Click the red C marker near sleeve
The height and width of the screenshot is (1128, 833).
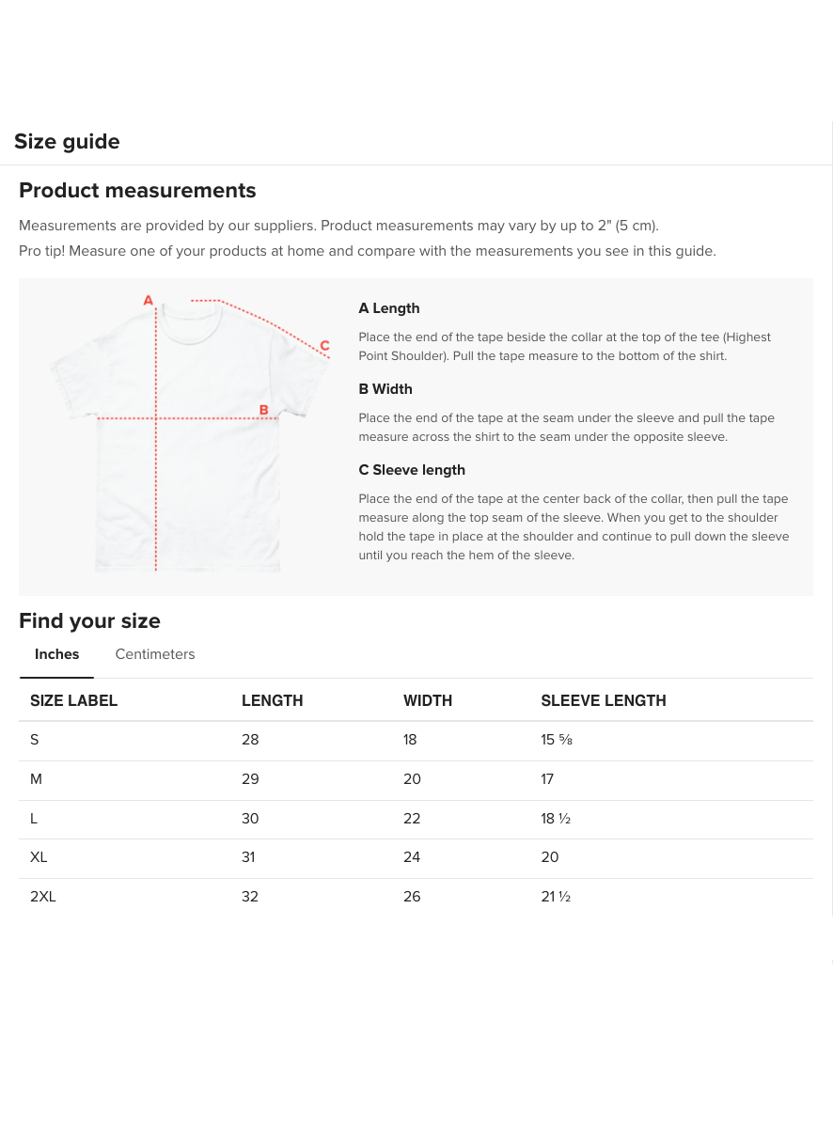(x=324, y=346)
